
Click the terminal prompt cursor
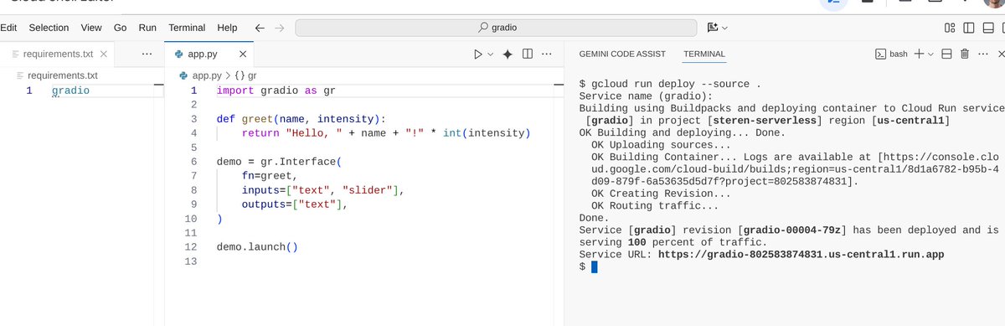pyautogui.click(x=595, y=267)
